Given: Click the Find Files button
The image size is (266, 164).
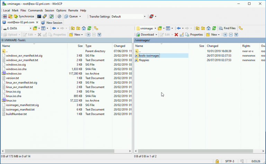Looking at the screenshot, I should coord(227,28).
